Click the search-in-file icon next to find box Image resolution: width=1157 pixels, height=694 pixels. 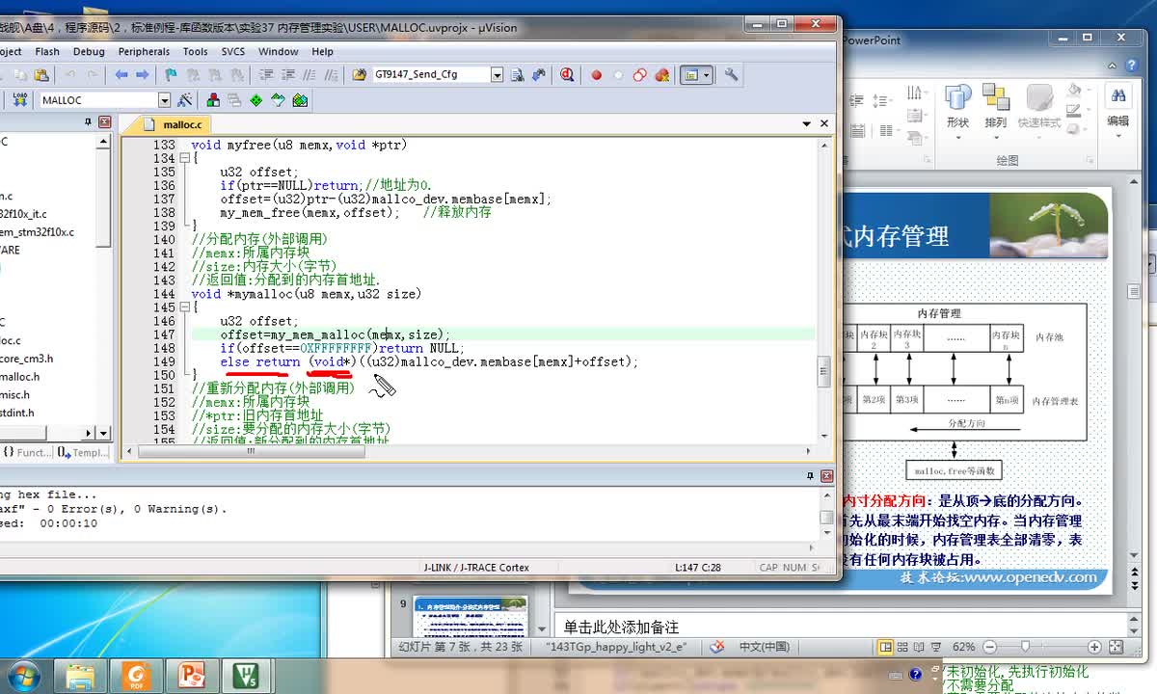tap(518, 74)
